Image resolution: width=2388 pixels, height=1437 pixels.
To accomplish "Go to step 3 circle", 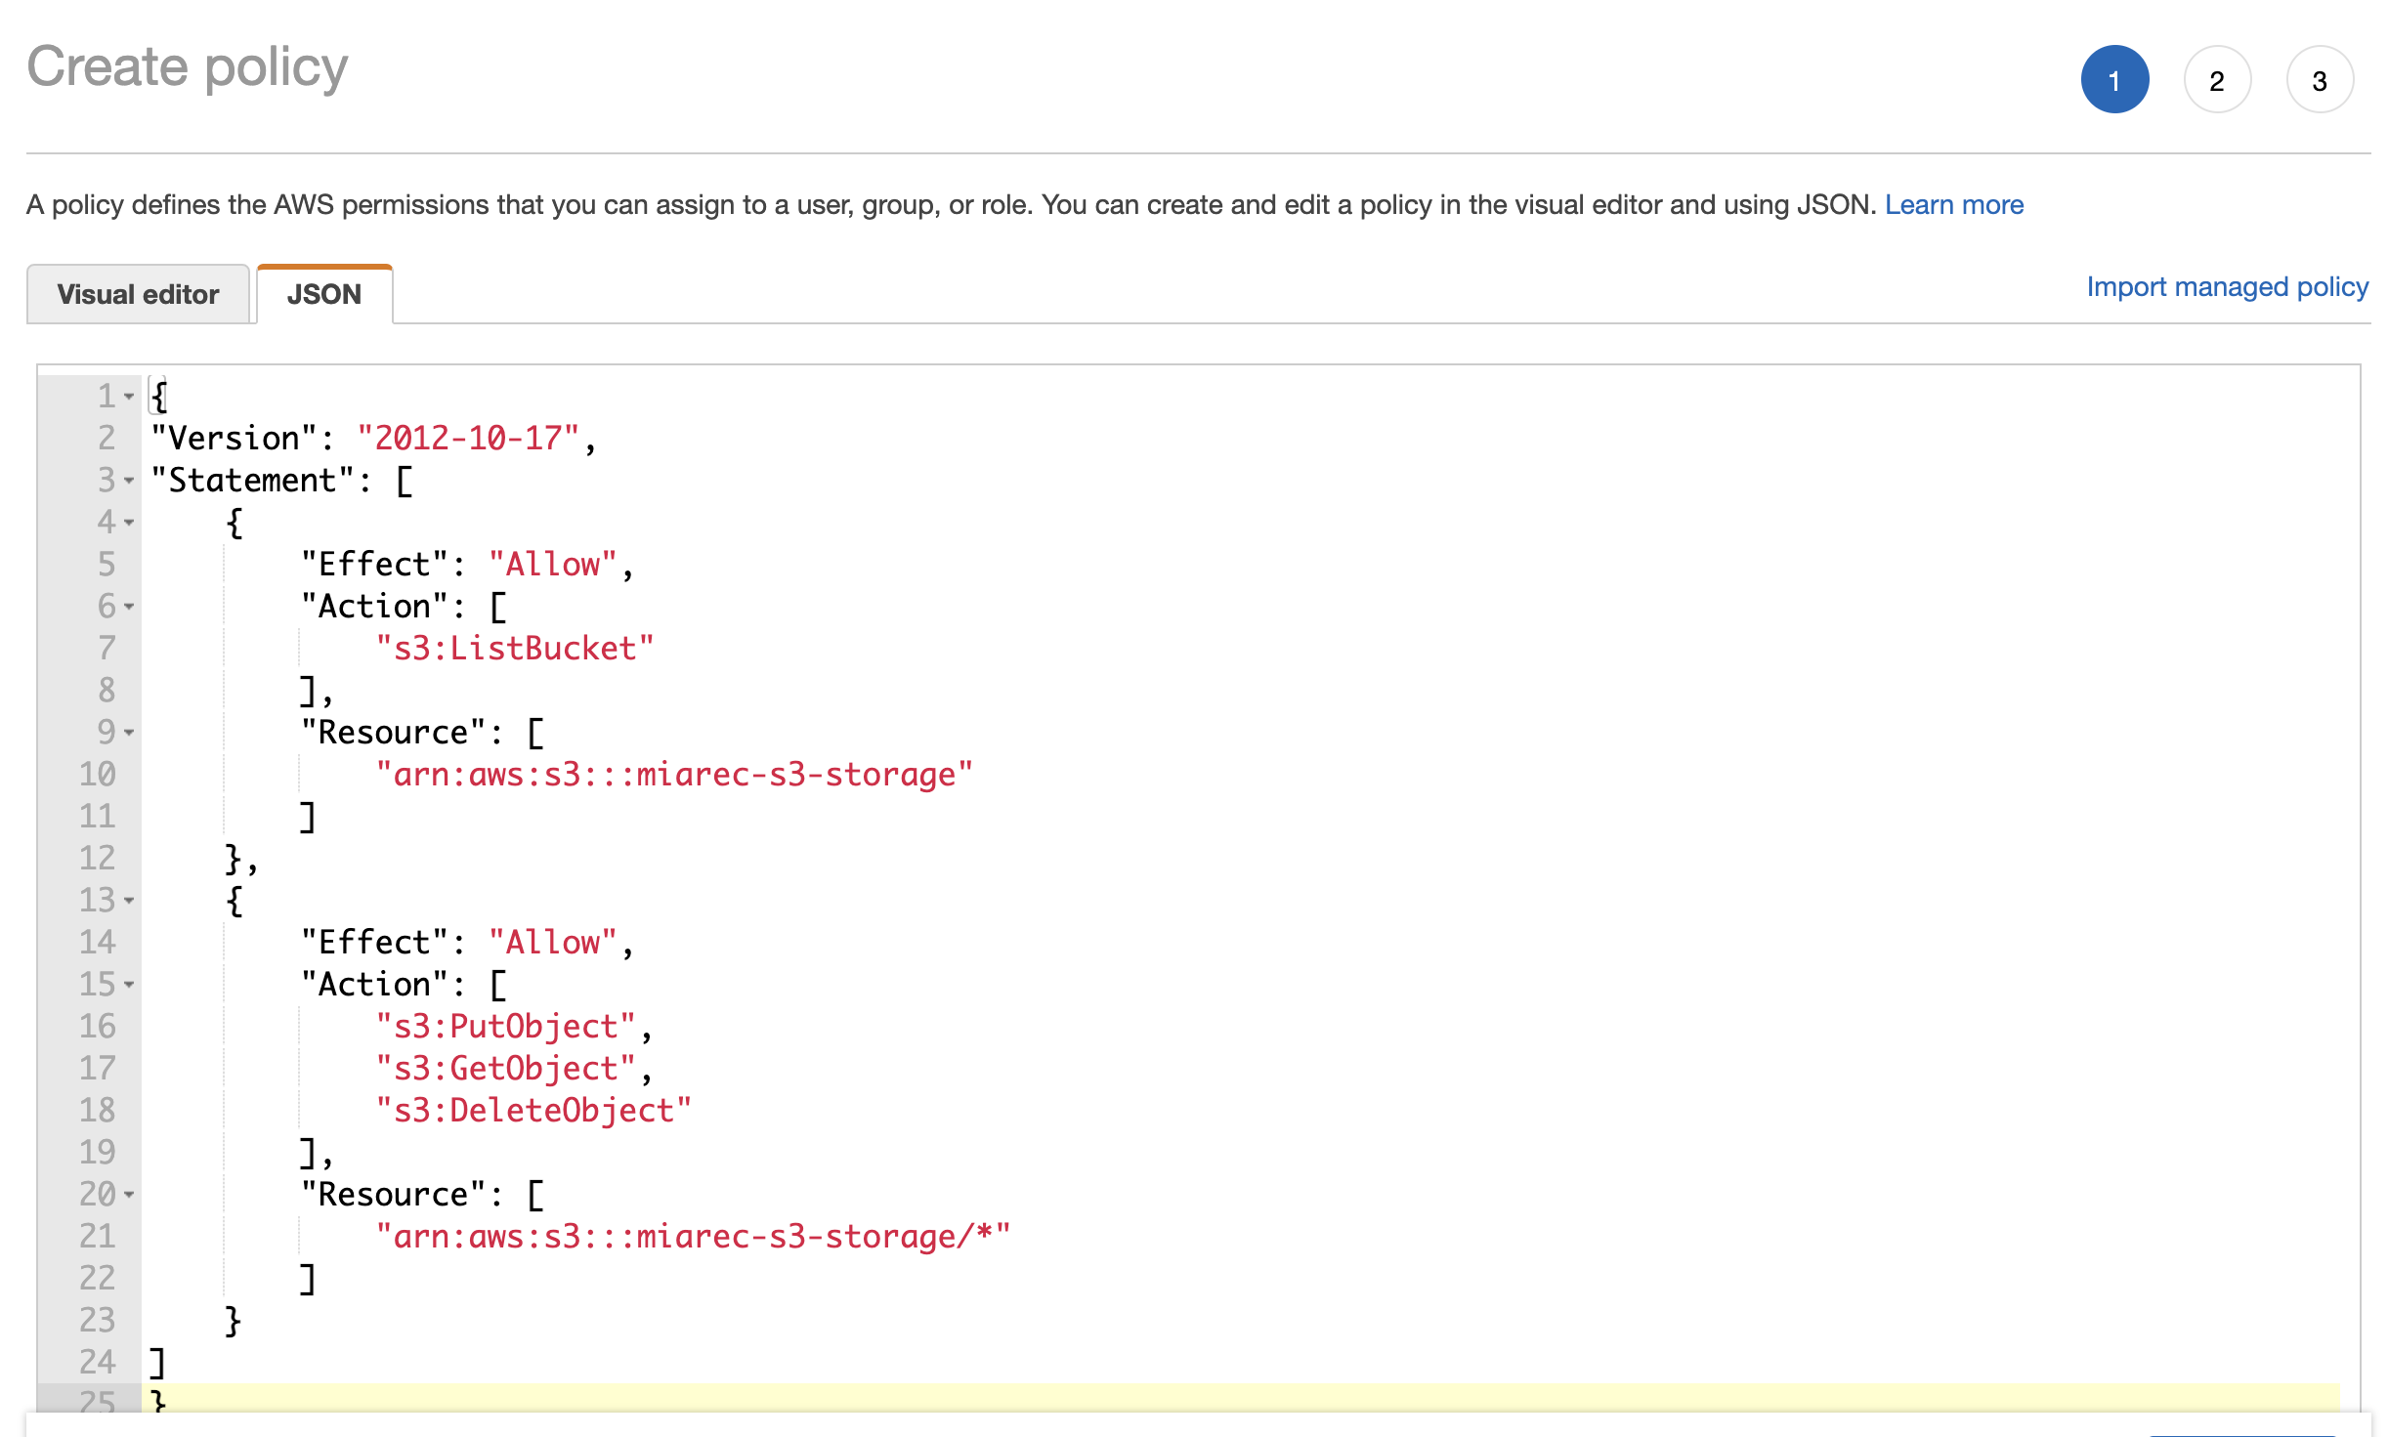I will (2320, 80).
